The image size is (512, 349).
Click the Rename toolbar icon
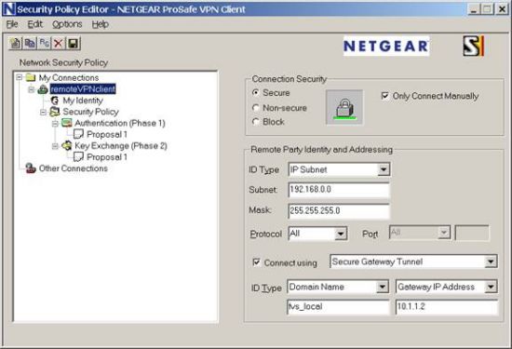(45, 44)
